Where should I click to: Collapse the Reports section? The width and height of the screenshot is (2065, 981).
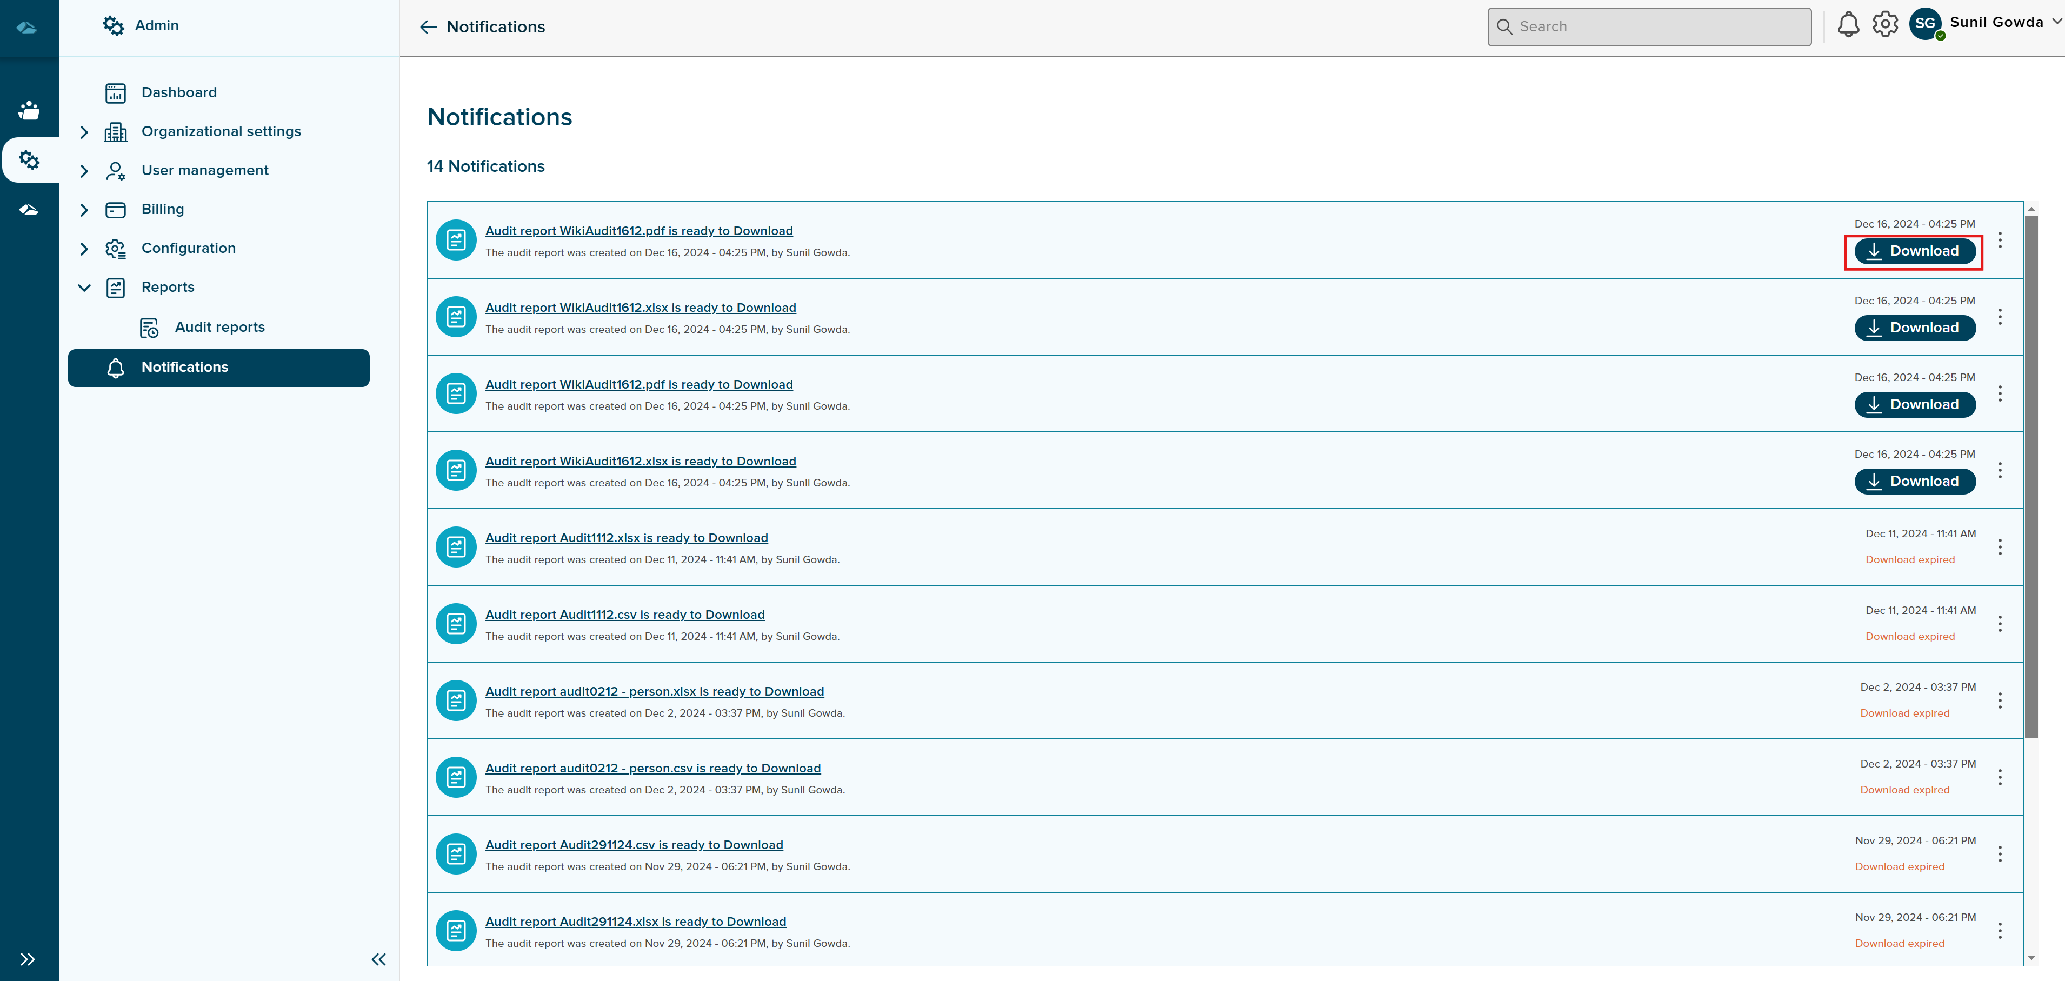point(84,288)
